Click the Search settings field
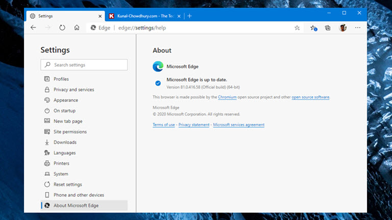The image size is (392, 220). tap(84, 65)
